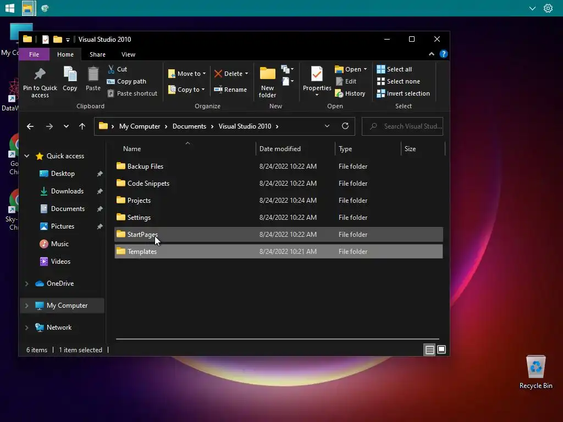
Task: Select the Templates folder
Action: point(279,252)
